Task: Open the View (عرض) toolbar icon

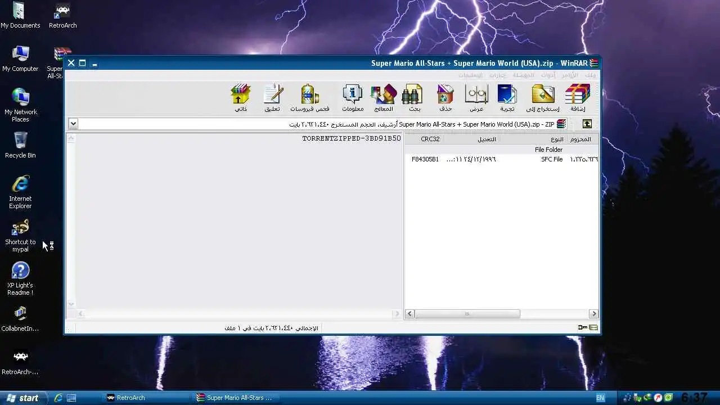Action: point(477,98)
